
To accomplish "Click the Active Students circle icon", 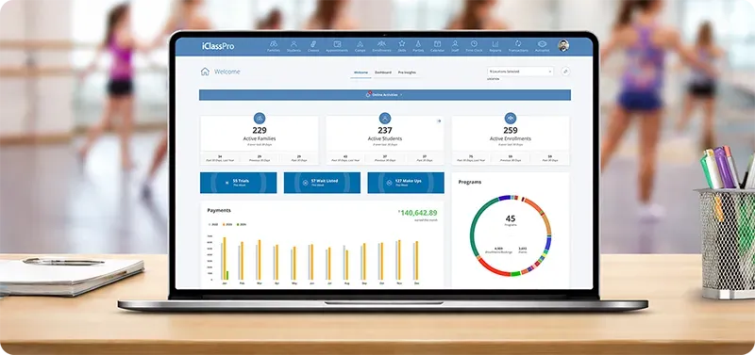I will [x=385, y=118].
